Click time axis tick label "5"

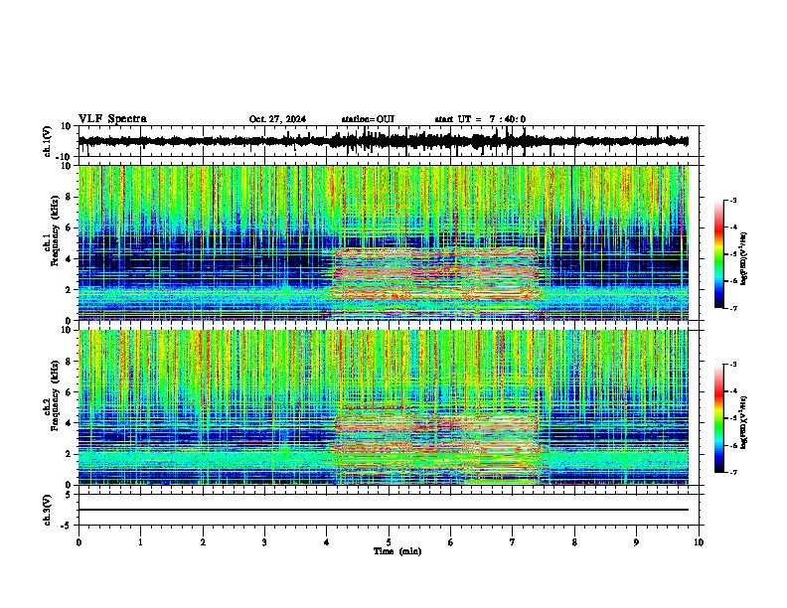[x=389, y=542]
